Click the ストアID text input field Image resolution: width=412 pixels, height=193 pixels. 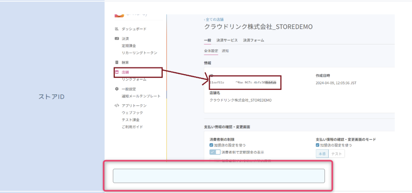219,176
